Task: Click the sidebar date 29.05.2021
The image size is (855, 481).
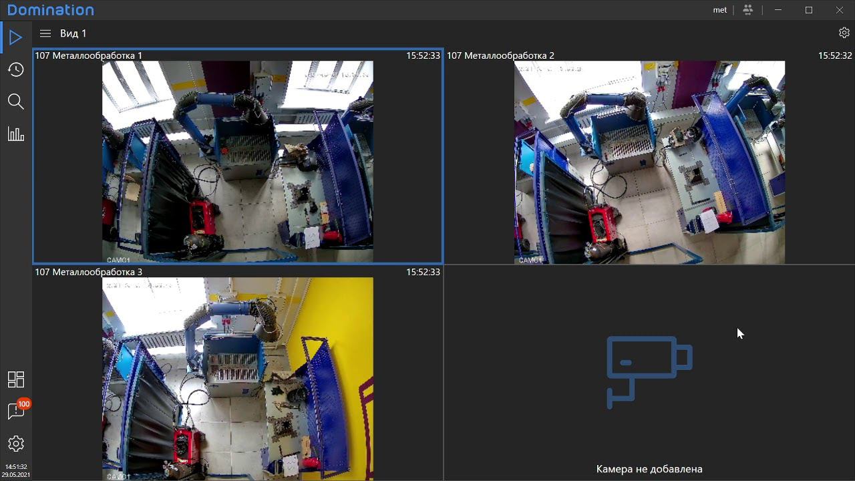Action: tap(16, 475)
